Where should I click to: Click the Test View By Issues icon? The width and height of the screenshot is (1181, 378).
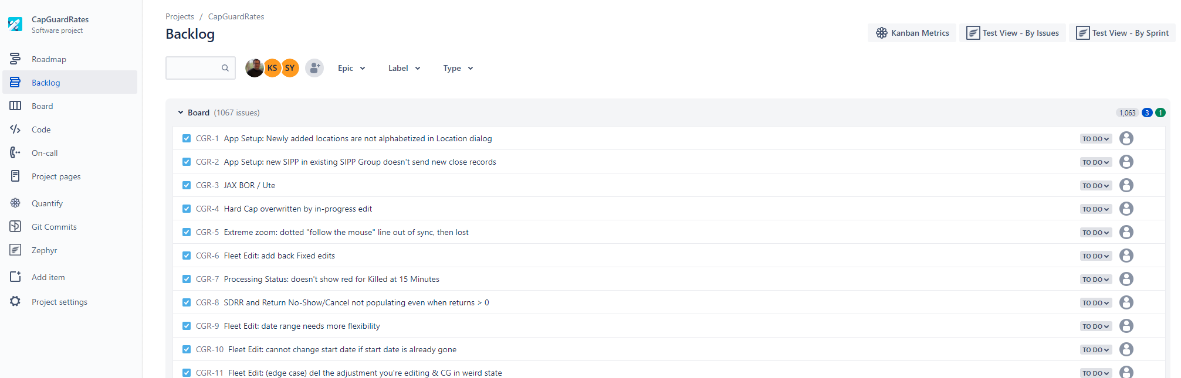click(973, 33)
